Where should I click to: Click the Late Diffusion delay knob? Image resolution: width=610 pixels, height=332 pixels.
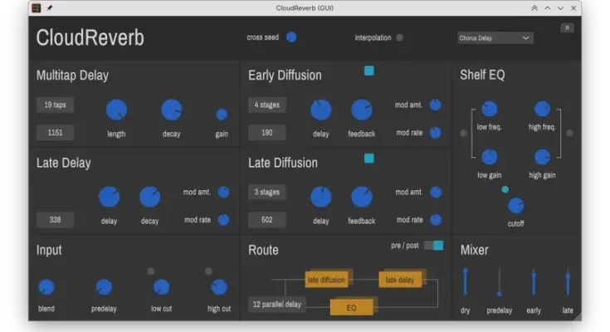(x=321, y=197)
